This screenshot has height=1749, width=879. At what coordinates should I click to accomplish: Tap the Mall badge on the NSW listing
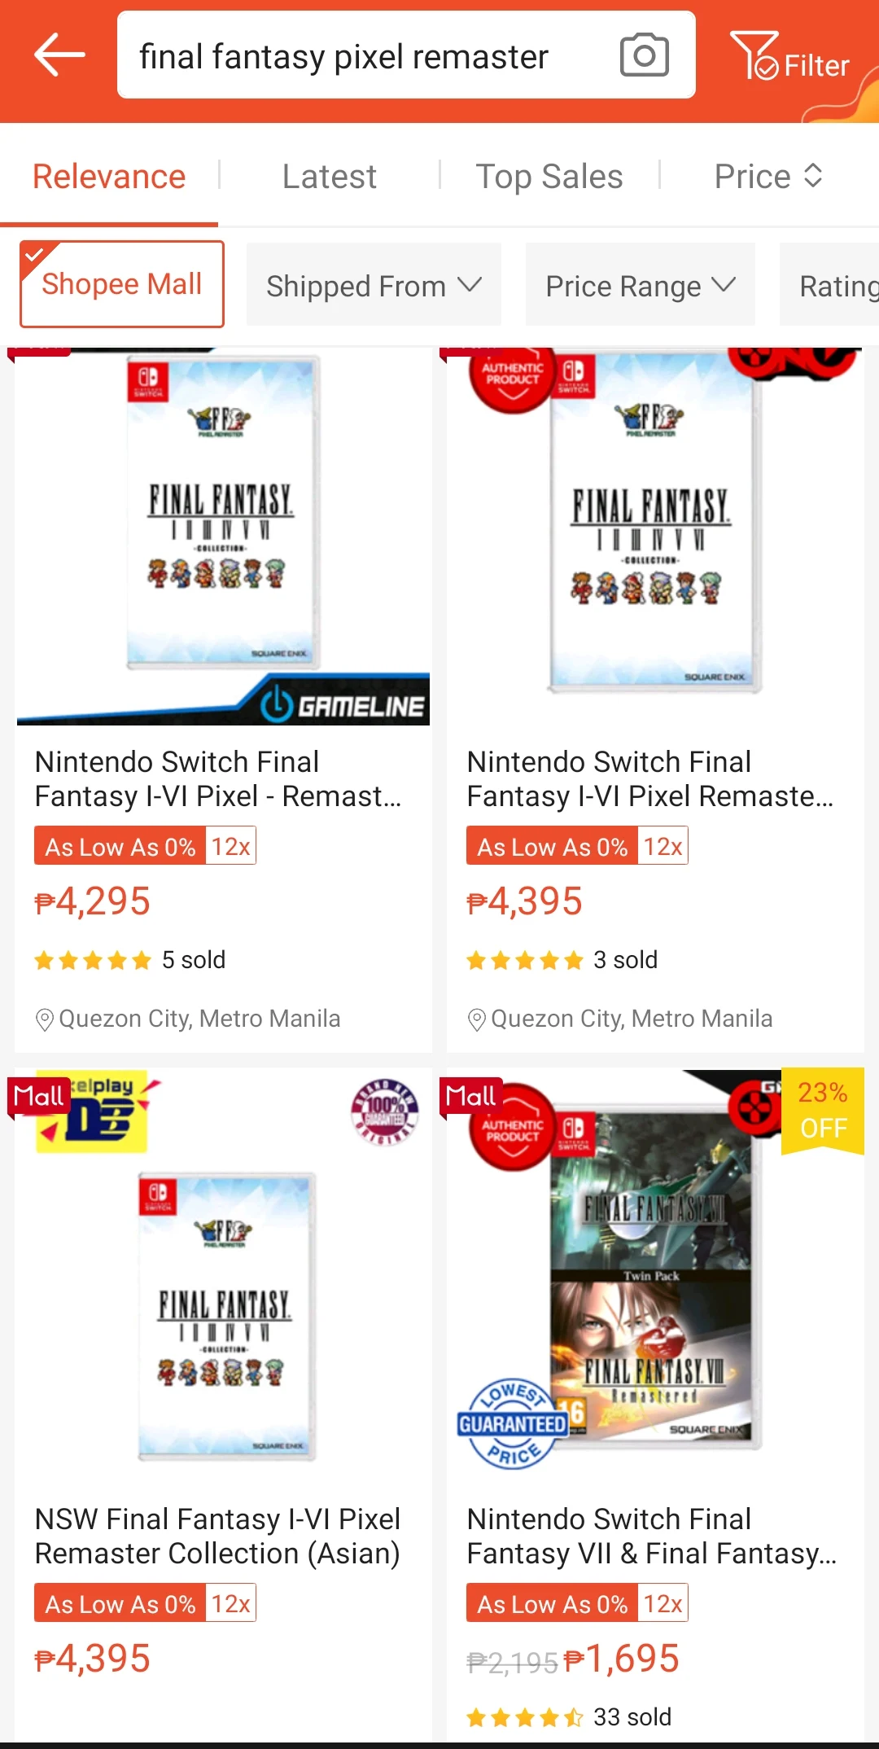[38, 1096]
